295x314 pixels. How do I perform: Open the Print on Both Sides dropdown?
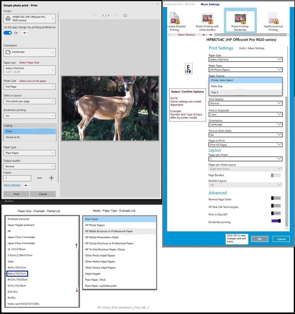click(x=245, y=135)
